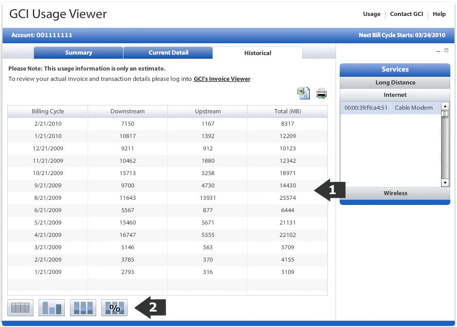
Task: Select billing cycle 2/21/2009 cell
Action: 47,260
